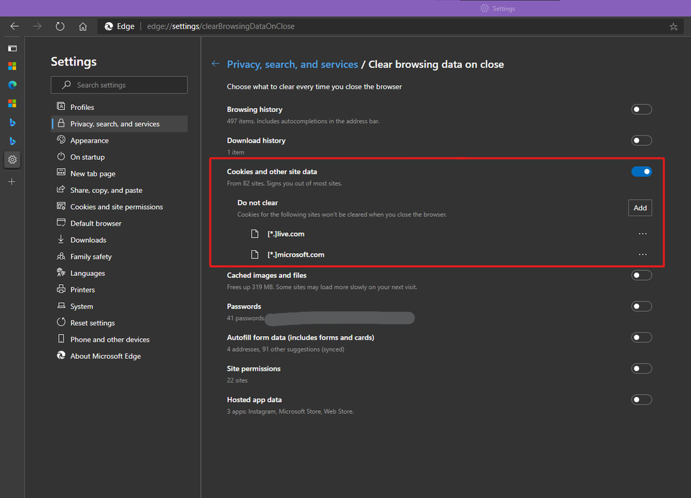Open more options for [*.]live.com
The width and height of the screenshot is (691, 498).
pyautogui.click(x=643, y=234)
